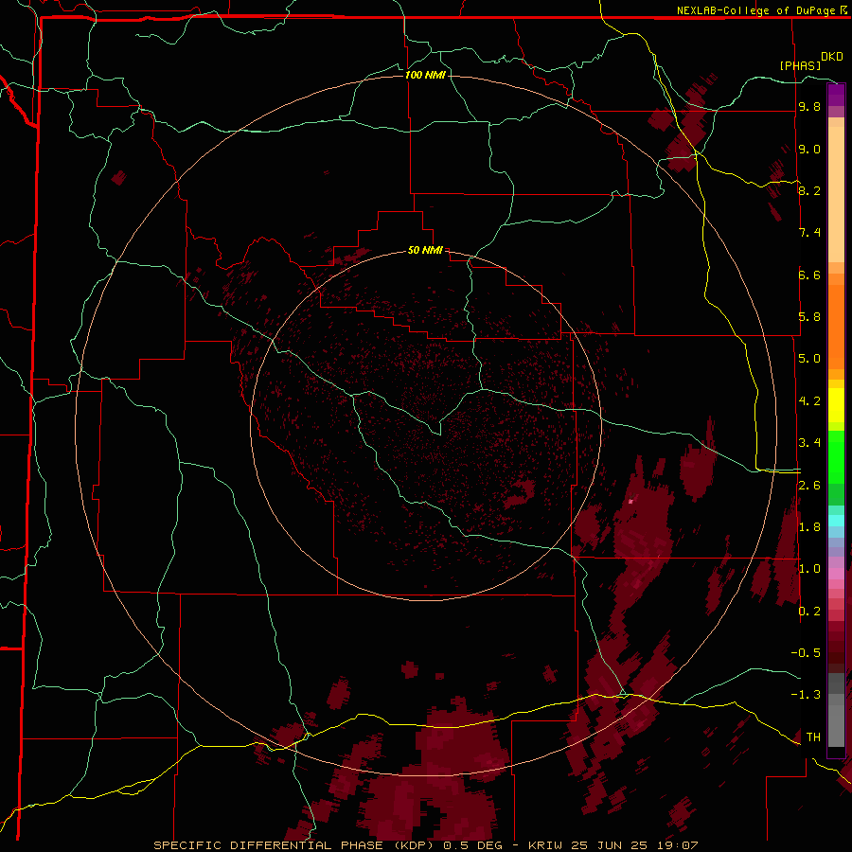Click the 9.8 value on the color scale

point(809,106)
